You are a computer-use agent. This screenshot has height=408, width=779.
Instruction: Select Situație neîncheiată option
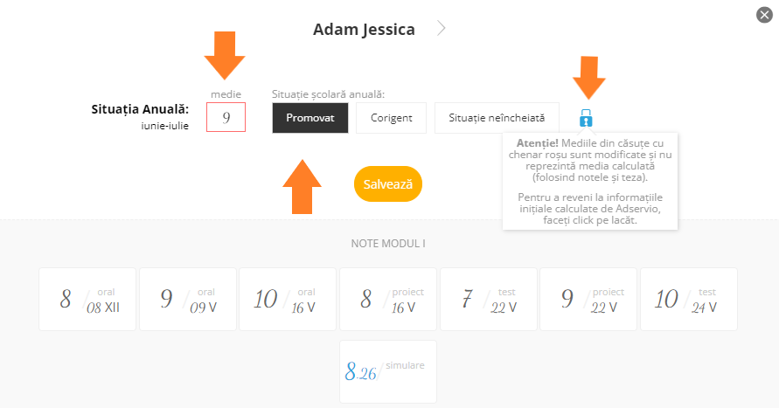[497, 118]
